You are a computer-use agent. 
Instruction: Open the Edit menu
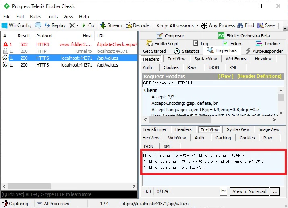[20, 17]
